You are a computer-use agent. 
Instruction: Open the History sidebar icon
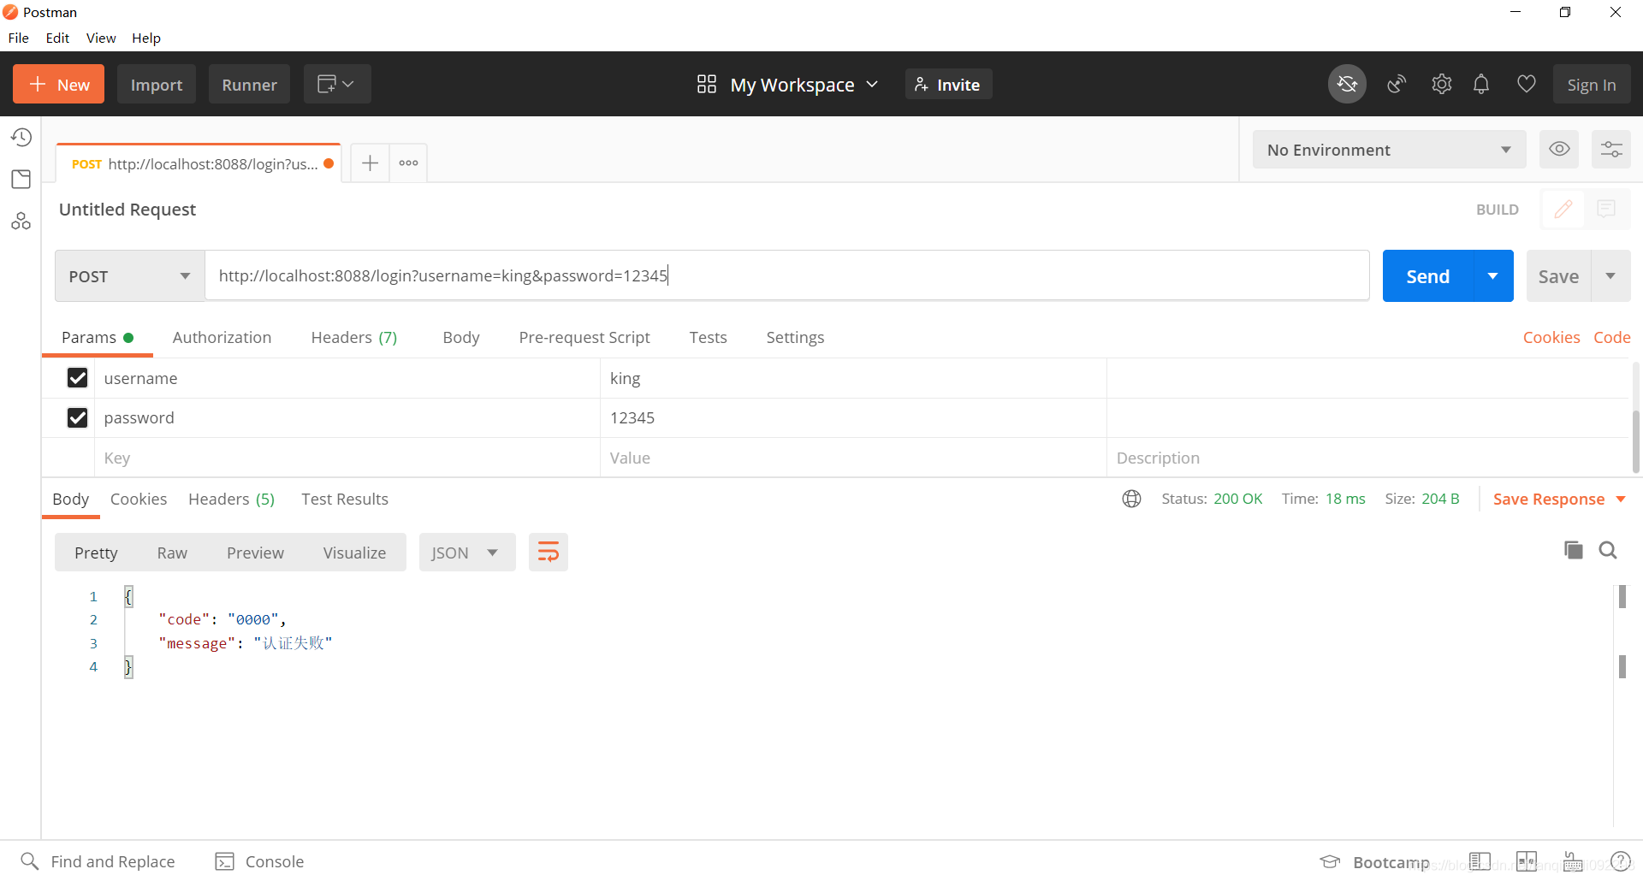21,137
